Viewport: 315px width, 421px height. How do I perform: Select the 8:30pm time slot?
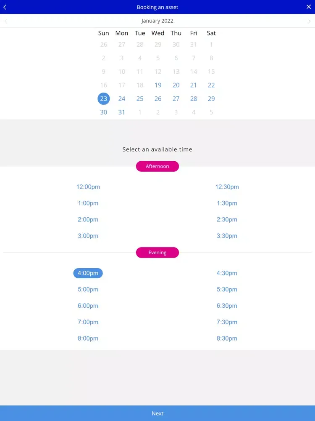point(227,338)
